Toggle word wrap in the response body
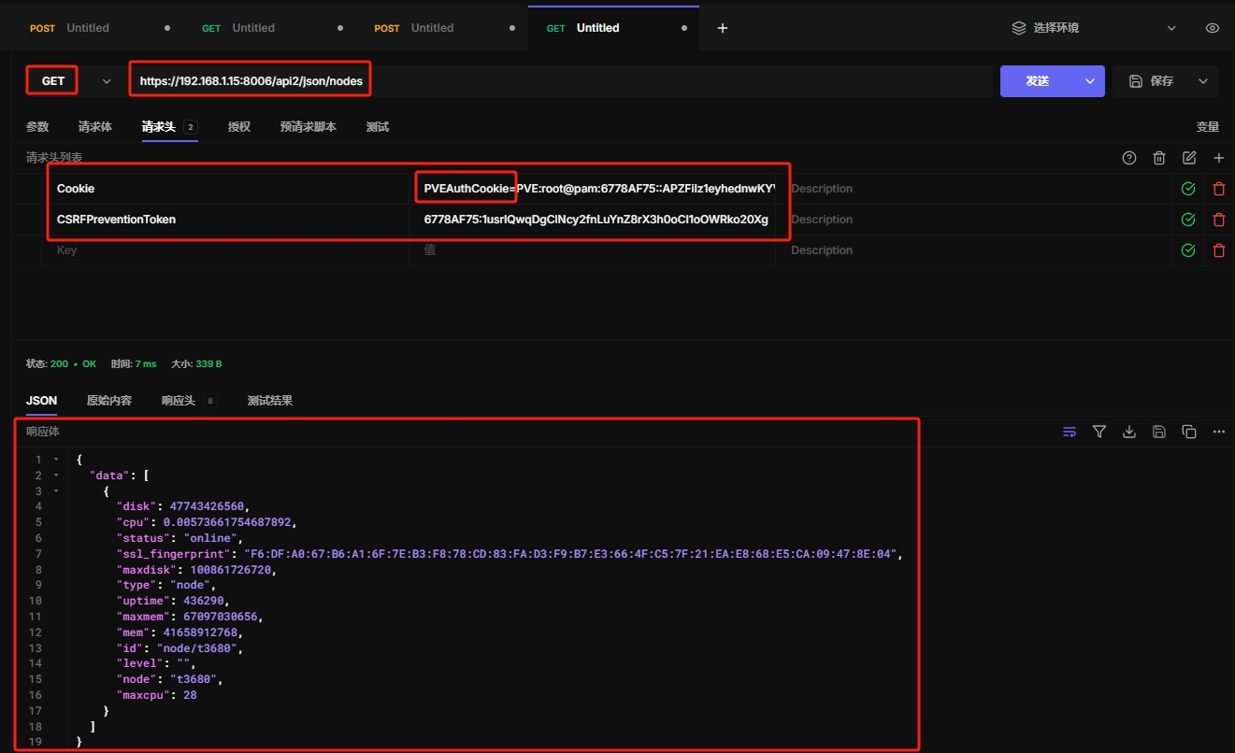Viewport: 1235px width, 753px height. pos(1070,432)
